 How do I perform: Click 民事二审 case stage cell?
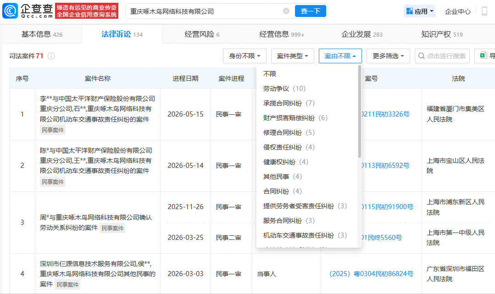228,238
